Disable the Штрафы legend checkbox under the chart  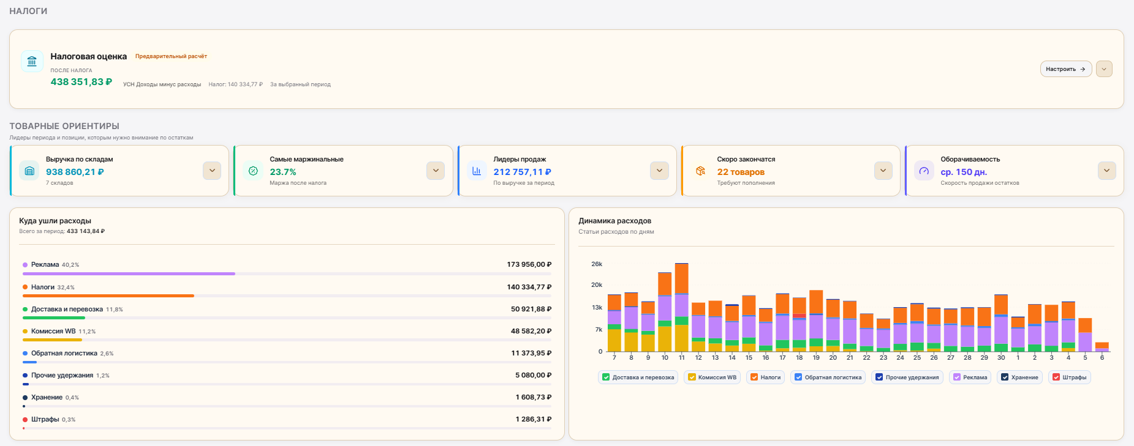coord(1056,377)
